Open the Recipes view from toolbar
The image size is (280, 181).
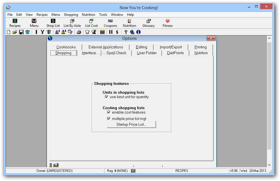(x=15, y=23)
